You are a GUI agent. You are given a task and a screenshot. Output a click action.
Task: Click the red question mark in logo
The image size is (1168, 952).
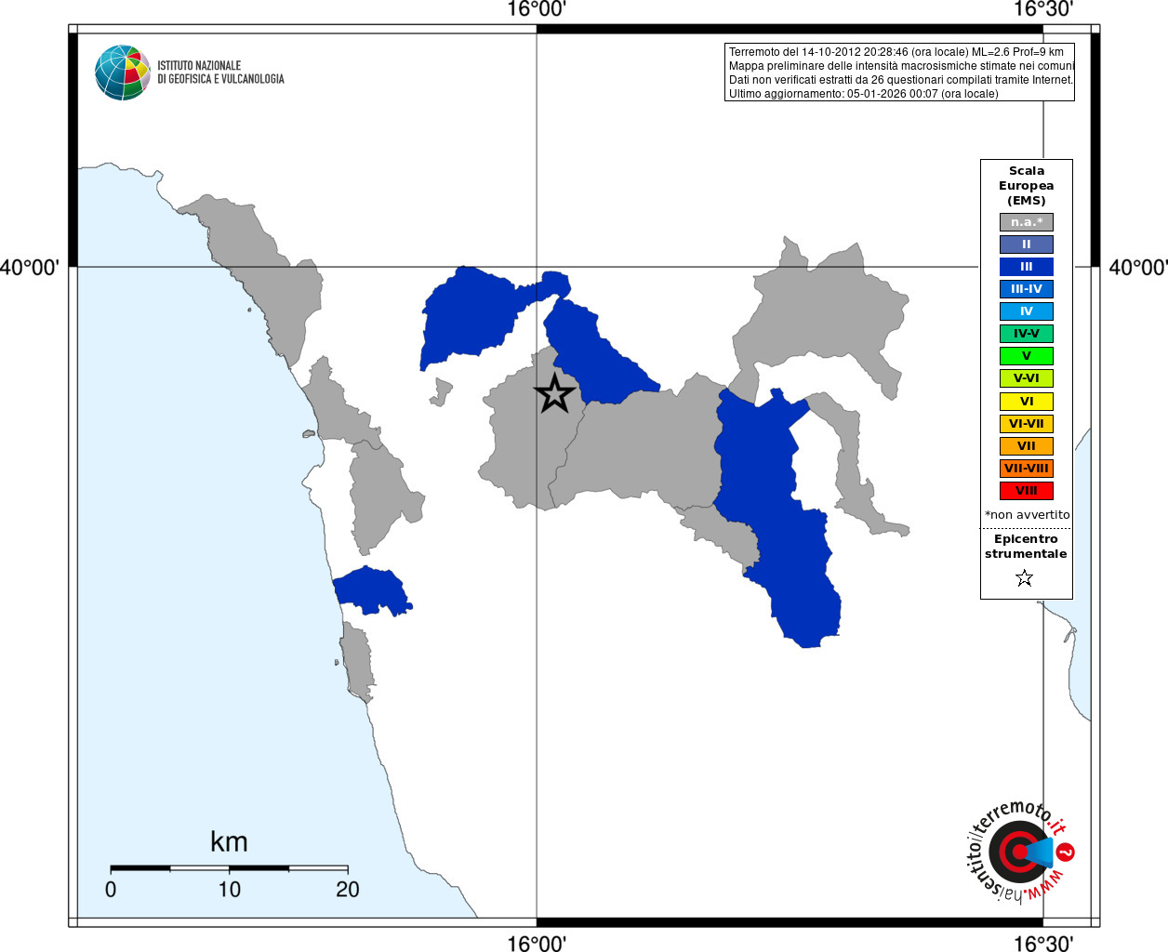(1066, 853)
